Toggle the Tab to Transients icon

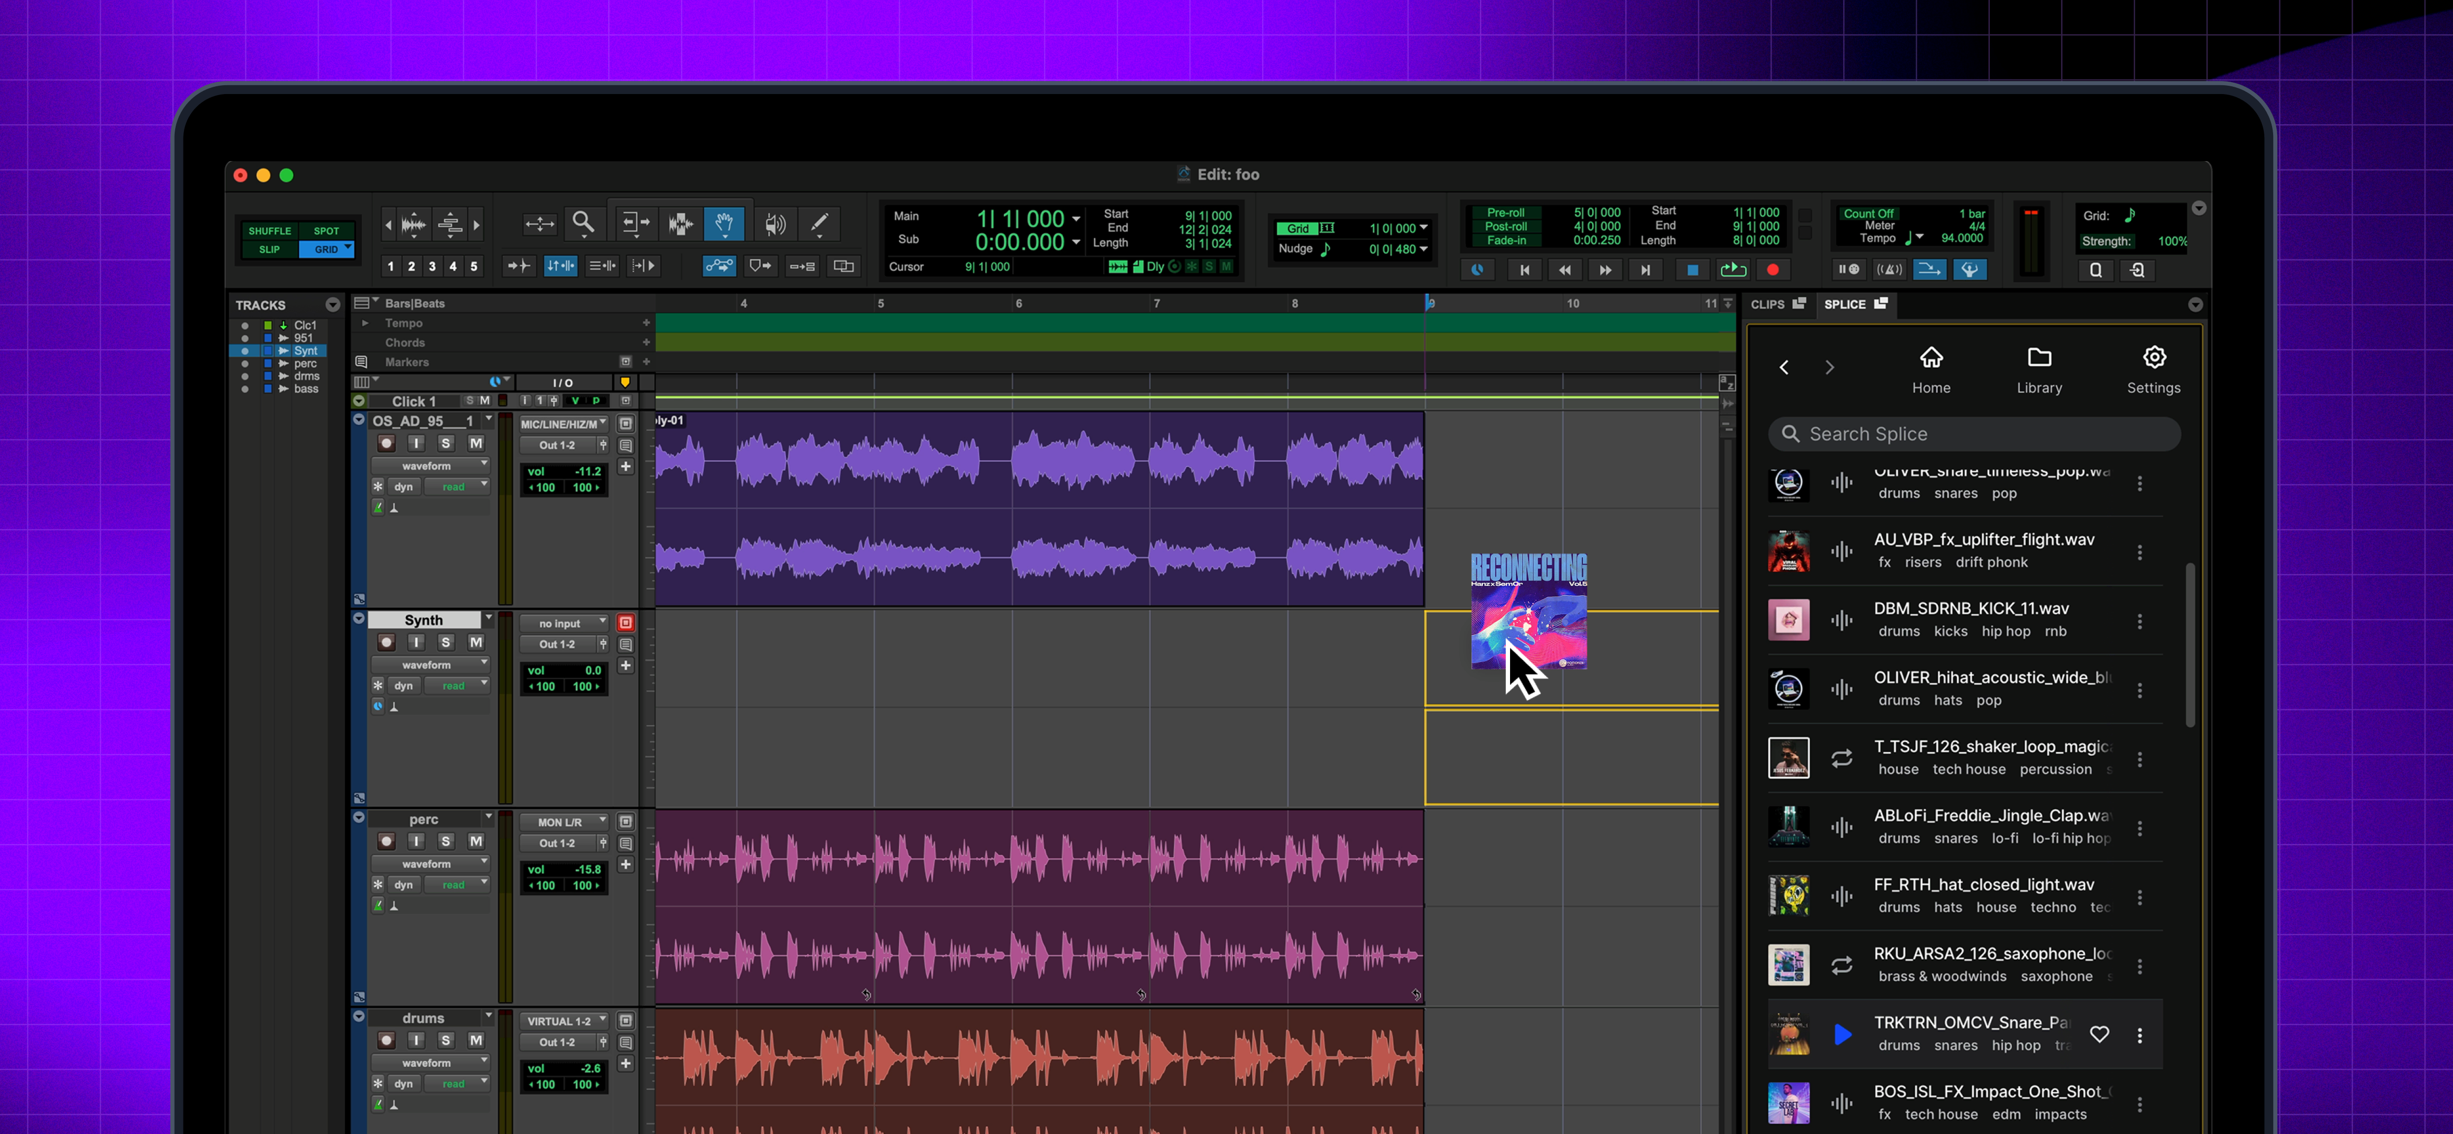pyautogui.click(x=519, y=267)
